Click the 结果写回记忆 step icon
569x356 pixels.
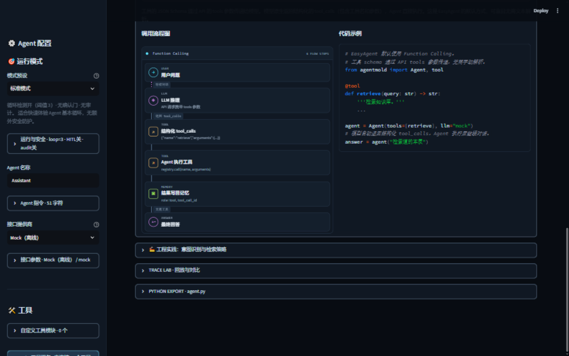(153, 194)
